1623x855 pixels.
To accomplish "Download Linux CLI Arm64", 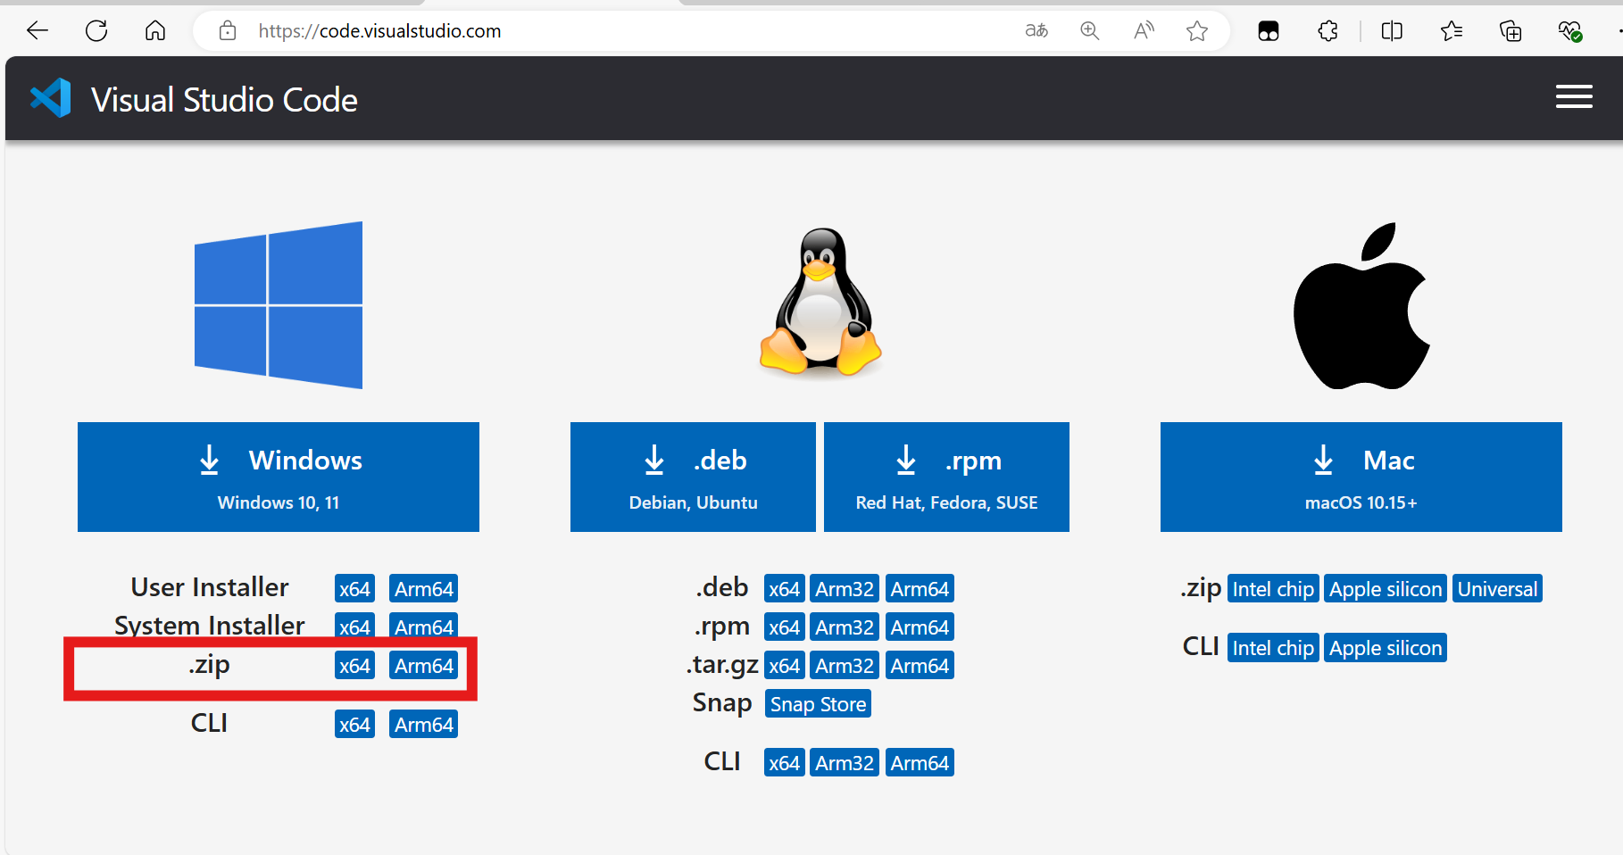I will [x=920, y=763].
